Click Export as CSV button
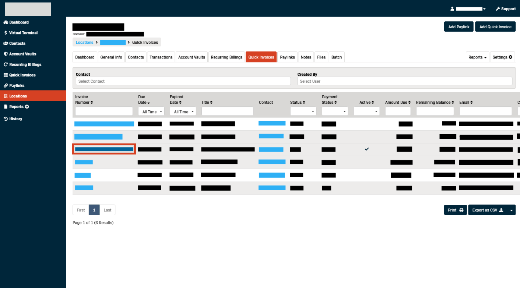520x288 pixels. [x=488, y=210]
